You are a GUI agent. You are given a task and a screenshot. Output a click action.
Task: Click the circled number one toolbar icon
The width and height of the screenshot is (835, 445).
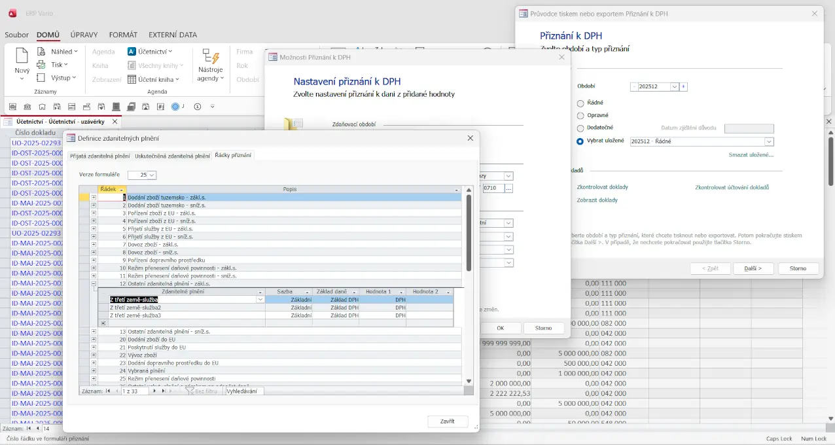[x=197, y=107]
